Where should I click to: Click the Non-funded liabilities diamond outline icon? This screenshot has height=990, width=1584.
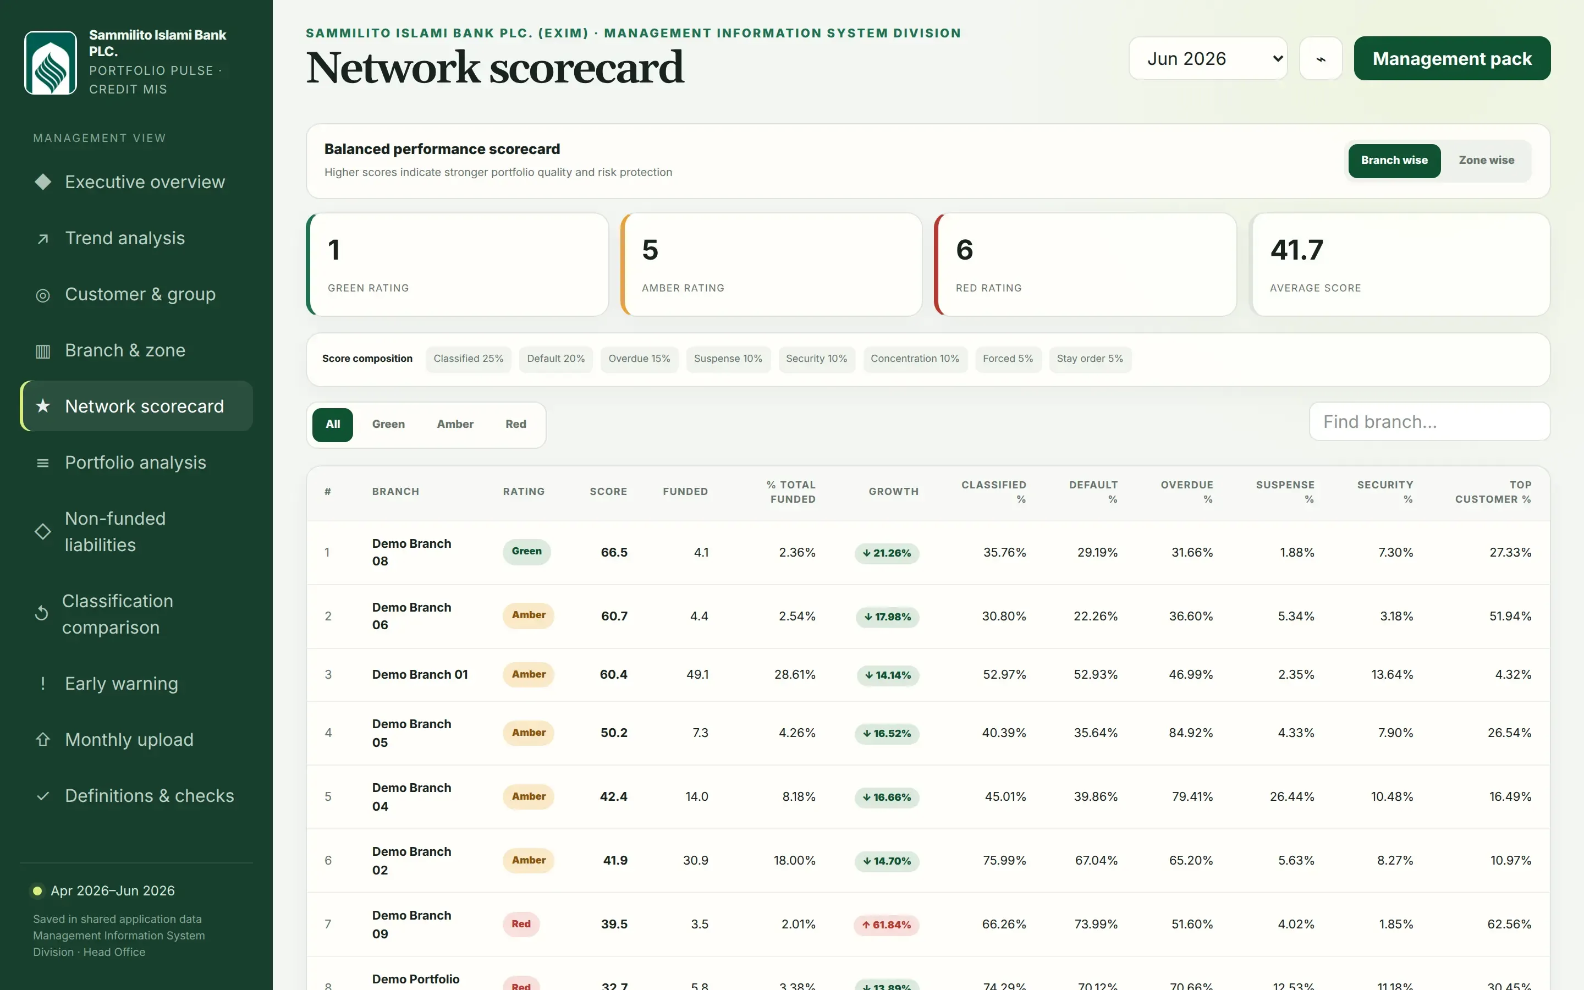42,532
